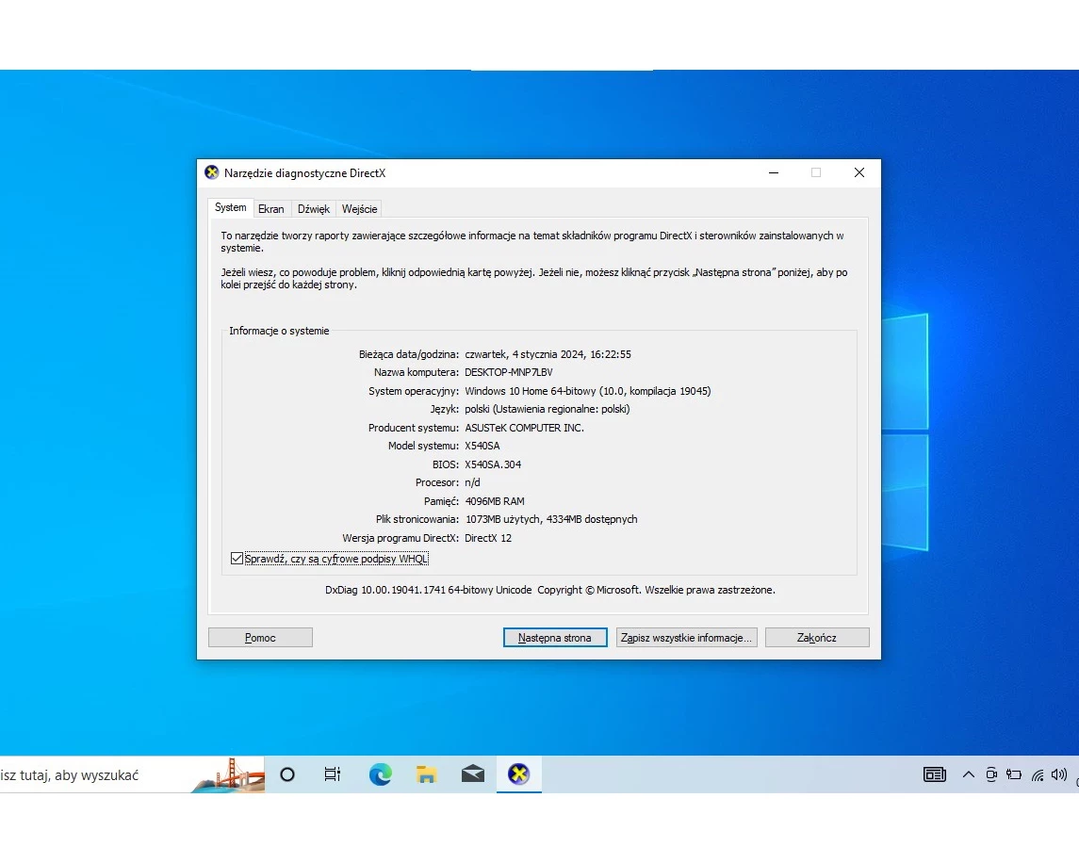The image size is (1079, 863).
Task: Click the 'Producent systemu:' label
Action: click(x=414, y=428)
